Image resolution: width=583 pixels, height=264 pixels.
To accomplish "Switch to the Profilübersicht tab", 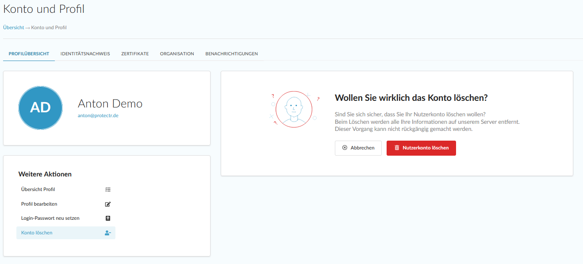I will 29,54.
